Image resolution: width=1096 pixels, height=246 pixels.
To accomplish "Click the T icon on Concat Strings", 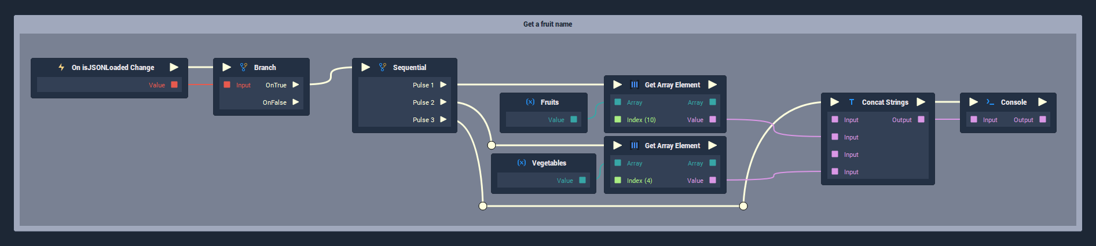I will (x=852, y=102).
